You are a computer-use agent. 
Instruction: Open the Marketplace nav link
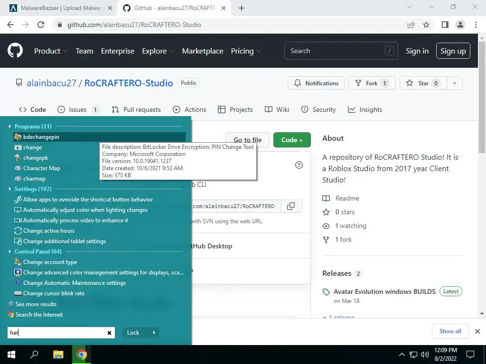pos(203,51)
